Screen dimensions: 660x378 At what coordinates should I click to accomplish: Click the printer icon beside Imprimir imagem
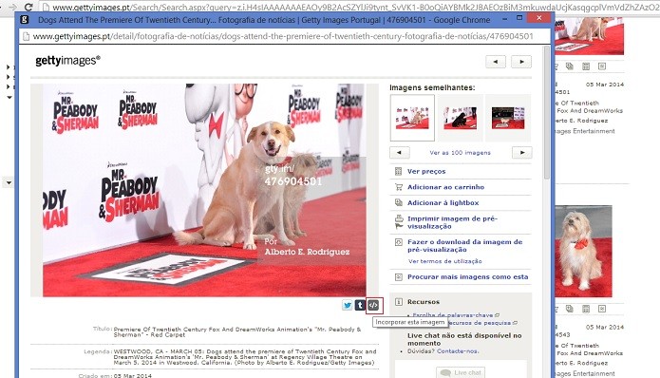pyautogui.click(x=399, y=218)
